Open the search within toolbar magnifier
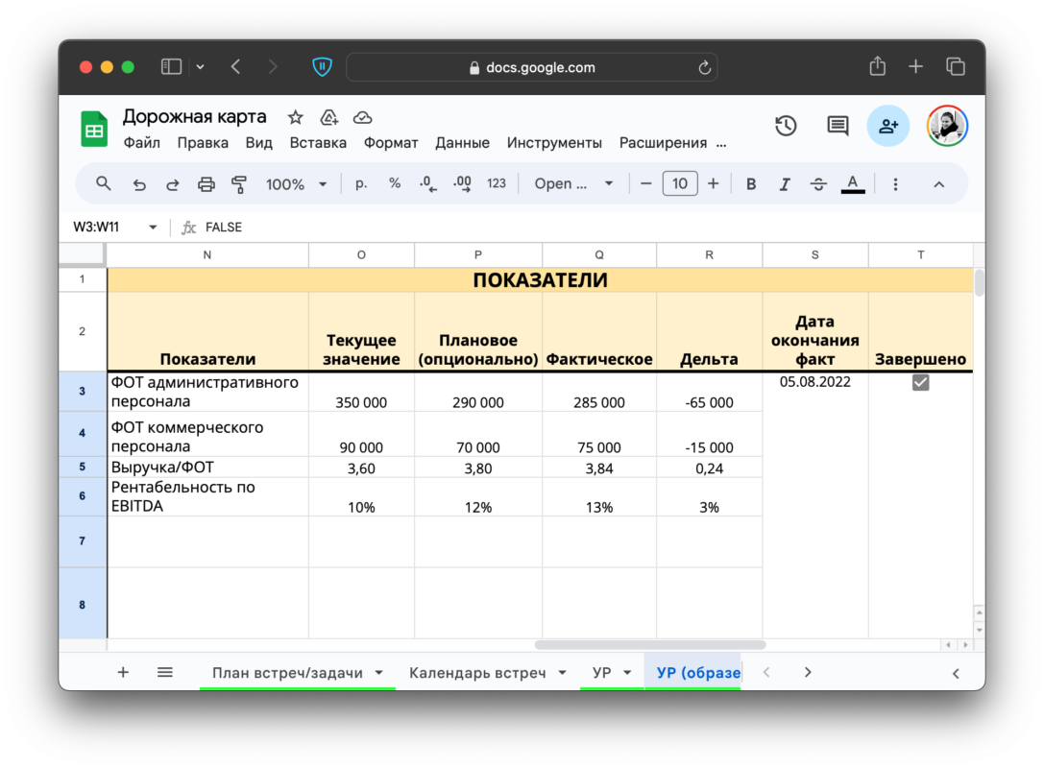This screenshot has width=1044, height=768. click(x=103, y=182)
